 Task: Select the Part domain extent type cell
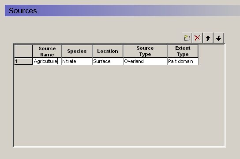pos(183,61)
